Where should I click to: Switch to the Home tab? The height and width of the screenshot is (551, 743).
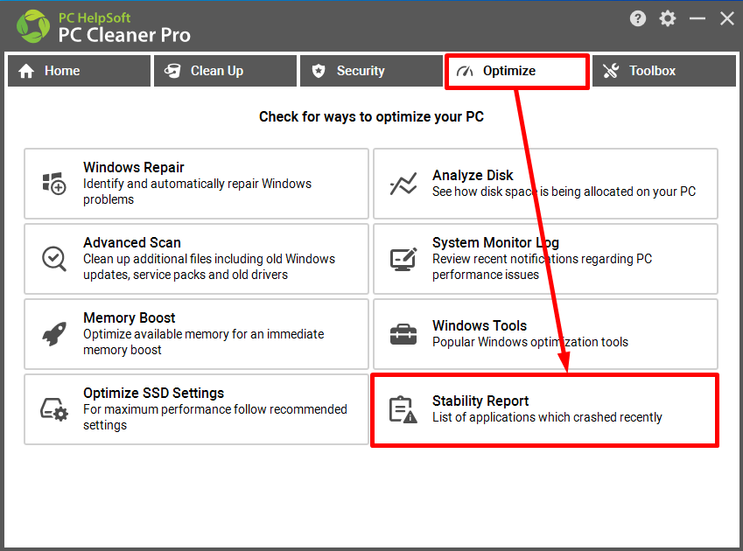click(x=79, y=71)
